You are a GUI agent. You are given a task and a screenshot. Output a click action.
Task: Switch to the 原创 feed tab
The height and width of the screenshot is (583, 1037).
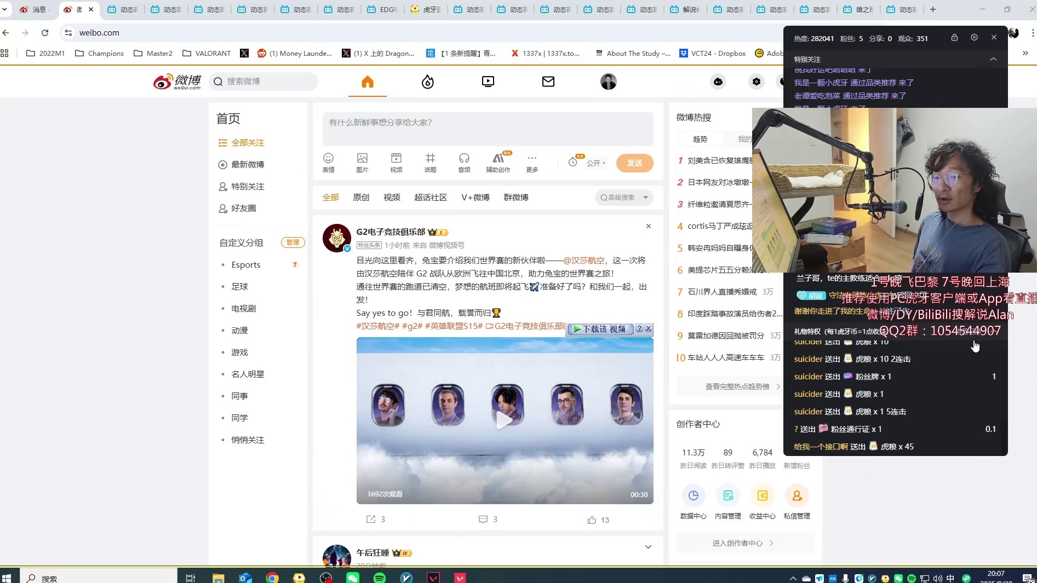point(361,198)
